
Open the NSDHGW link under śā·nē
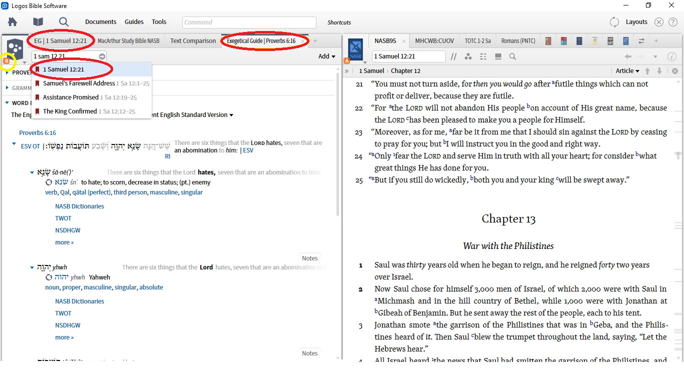point(68,230)
